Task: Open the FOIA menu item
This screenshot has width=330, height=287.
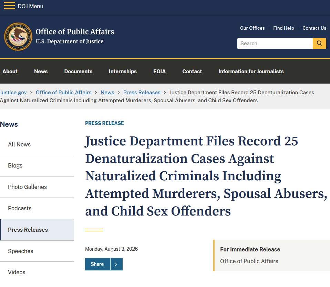Action: (x=159, y=71)
